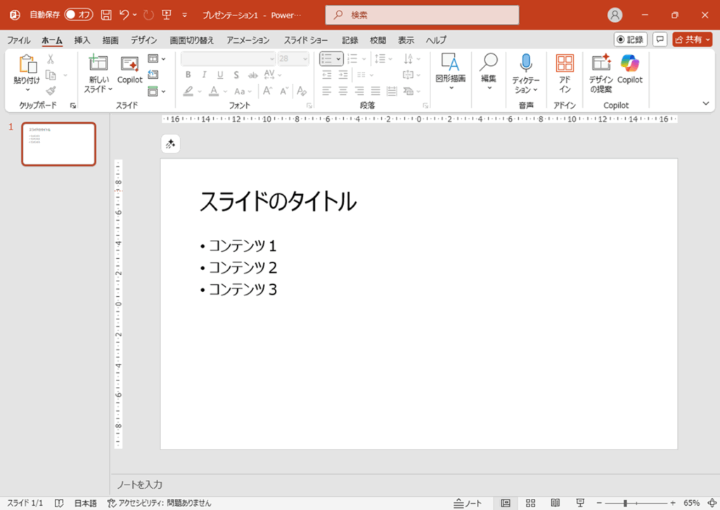This screenshot has height=510, width=720.
Task: Click the Copilot icon in the Slides group
Action: click(129, 65)
